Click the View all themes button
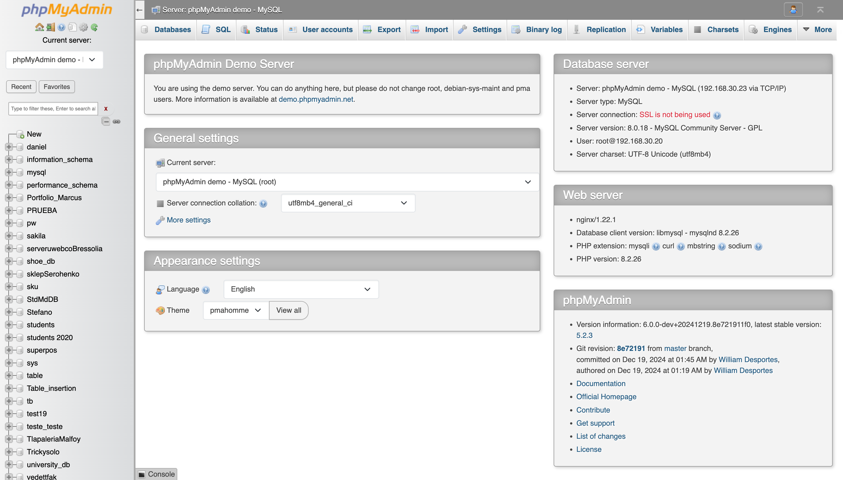This screenshot has height=480, width=843. (x=289, y=310)
